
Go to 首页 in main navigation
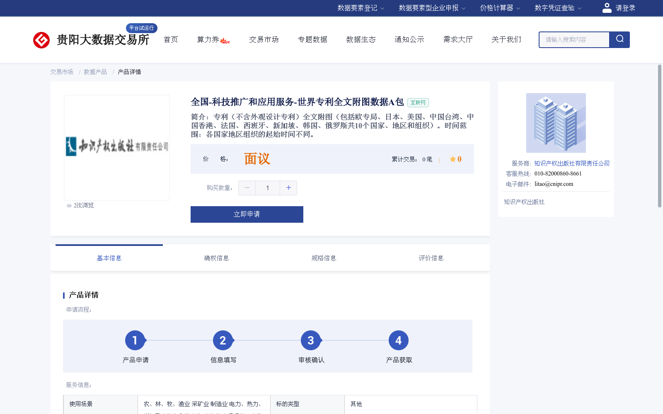(x=171, y=39)
